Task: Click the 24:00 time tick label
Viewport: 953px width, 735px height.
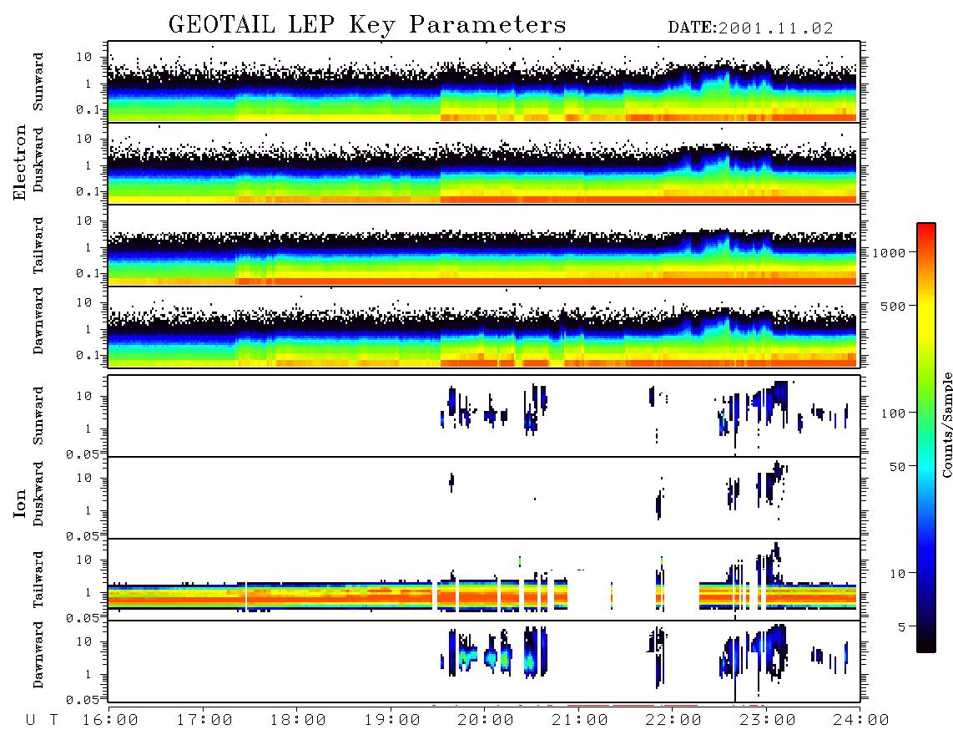Action: coord(861,720)
